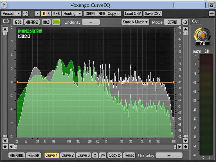The image size is (216, 162).
Task: Click the Load CSV button
Action: point(133,14)
